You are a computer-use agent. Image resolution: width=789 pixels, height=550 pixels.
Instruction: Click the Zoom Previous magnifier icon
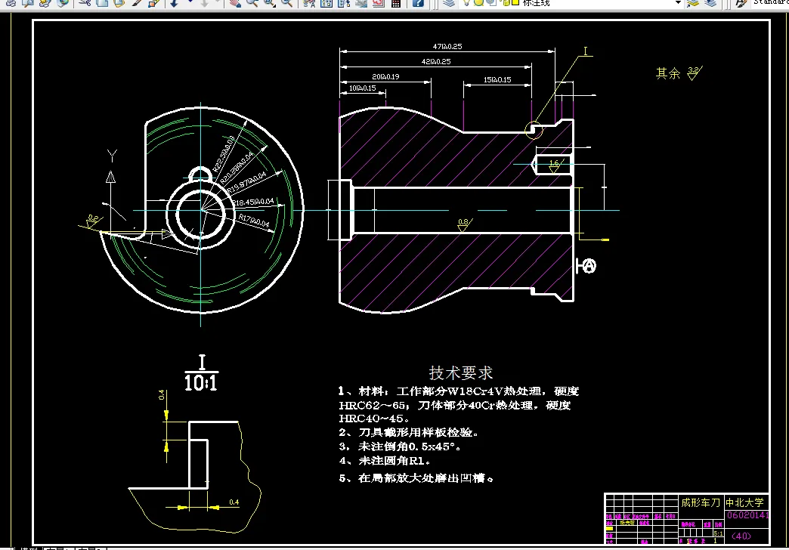pyautogui.click(x=287, y=2)
